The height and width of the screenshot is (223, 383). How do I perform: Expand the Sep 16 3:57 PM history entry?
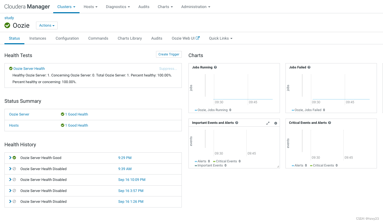click(10, 191)
